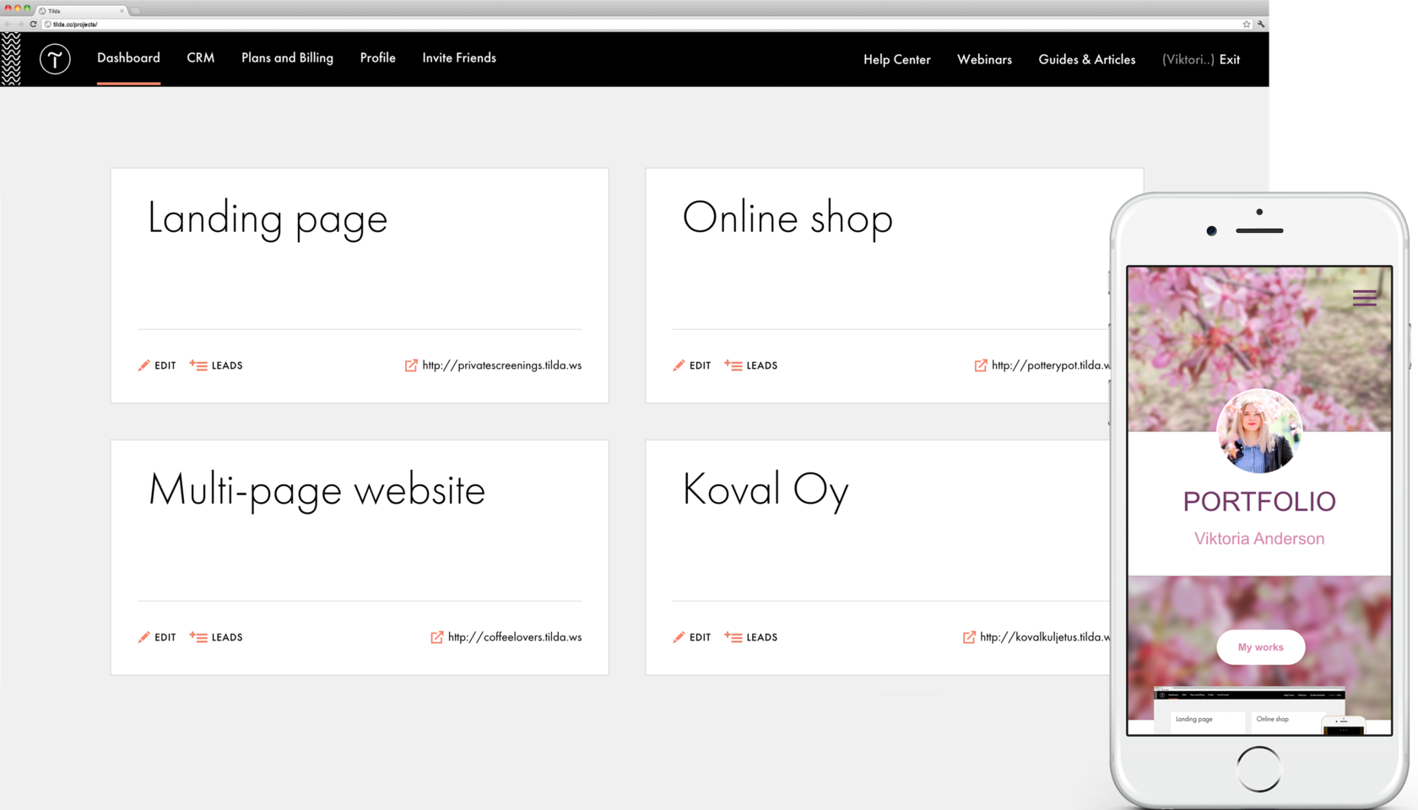Click external link icon beside privatescreenings URL
The width and height of the screenshot is (1418, 810).
click(411, 365)
